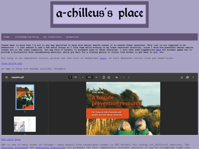199x149 pixels.
Task: Open the DBT self help link
Action: pyautogui.click(x=11, y=139)
